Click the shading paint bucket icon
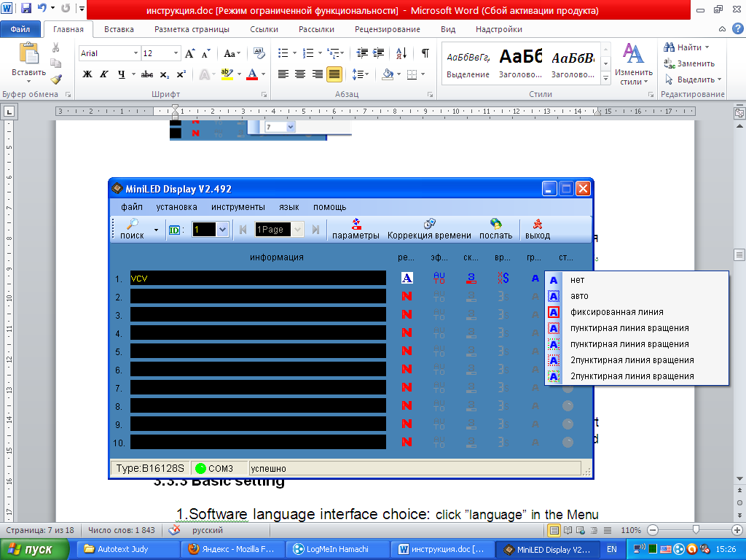The height and width of the screenshot is (560, 746). (x=388, y=74)
